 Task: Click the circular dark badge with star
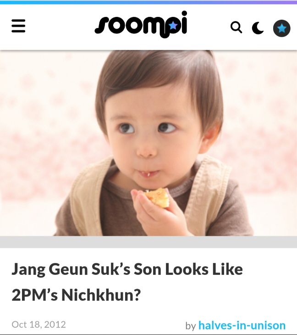(x=281, y=28)
